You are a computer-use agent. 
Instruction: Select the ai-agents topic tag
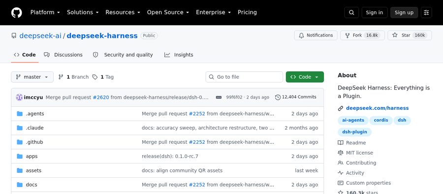click(x=353, y=120)
